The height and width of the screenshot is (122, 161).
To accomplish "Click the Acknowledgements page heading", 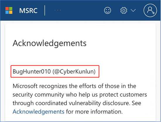I will [49, 43].
